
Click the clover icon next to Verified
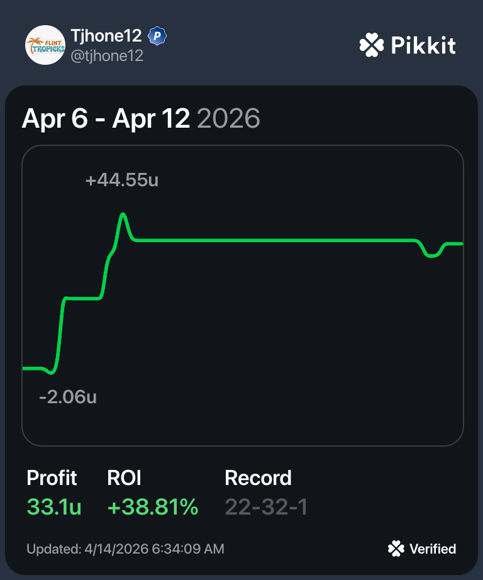coord(396,549)
